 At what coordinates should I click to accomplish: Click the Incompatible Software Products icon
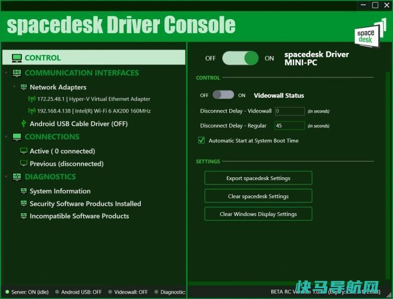23,216
